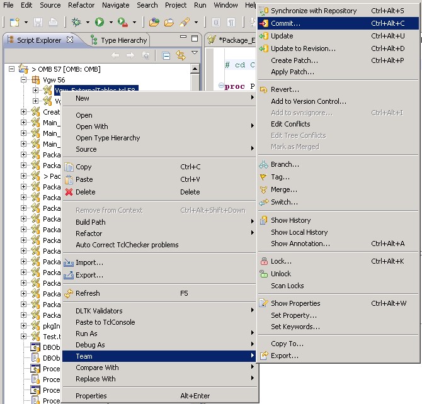
Task: Click the Commit icon in Team submenu
Action: (x=264, y=23)
